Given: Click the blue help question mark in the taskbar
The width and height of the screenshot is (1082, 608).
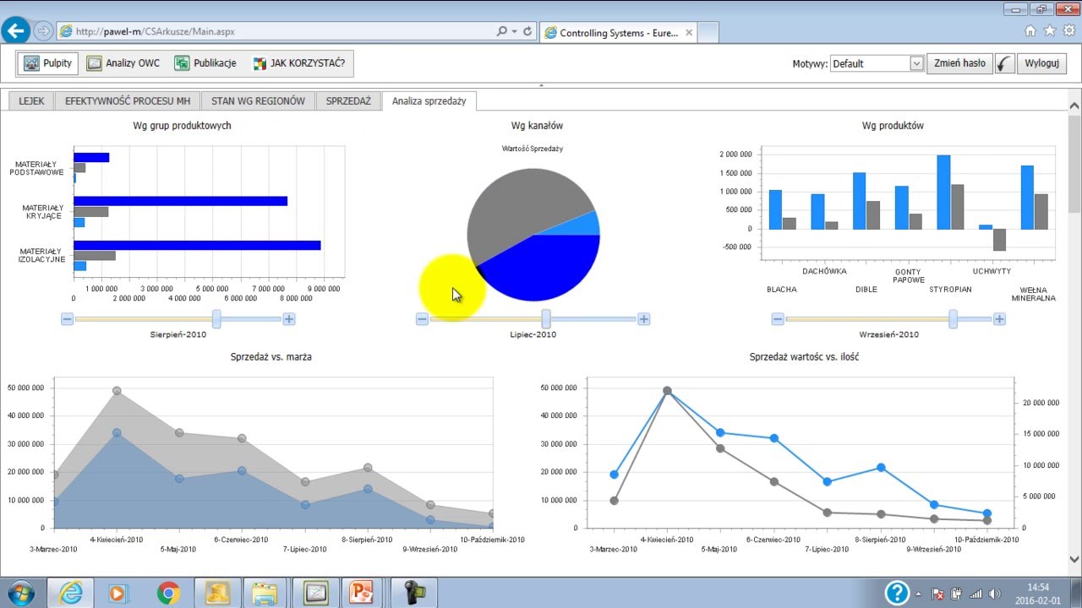Looking at the screenshot, I should [897, 593].
